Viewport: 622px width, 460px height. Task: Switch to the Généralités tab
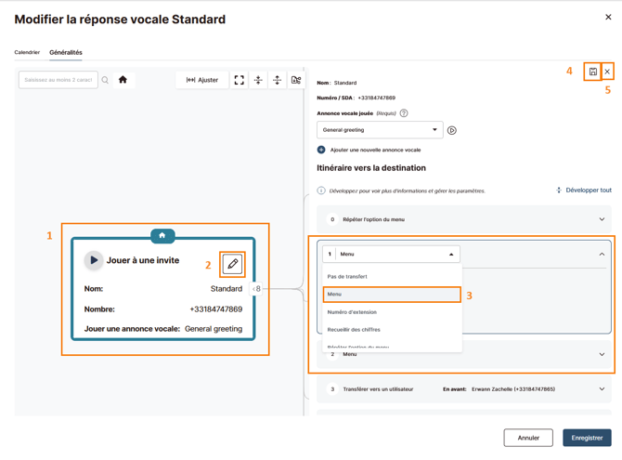[66, 52]
